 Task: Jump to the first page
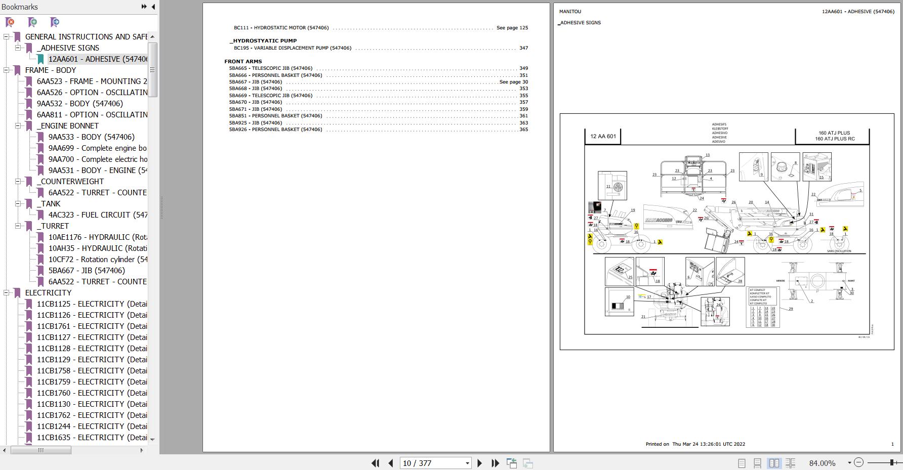click(375, 463)
